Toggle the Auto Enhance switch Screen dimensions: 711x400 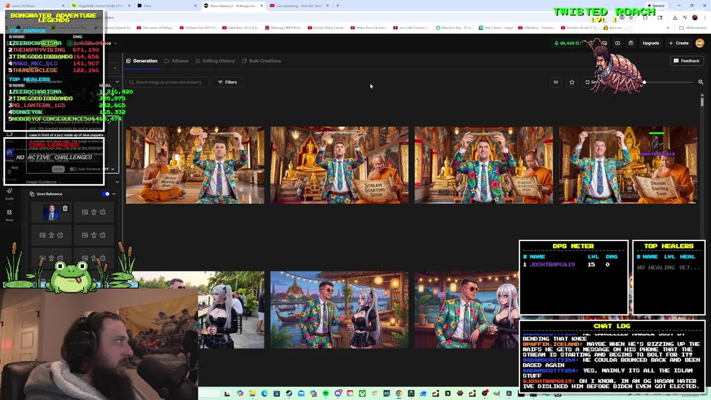pyautogui.click(x=72, y=169)
